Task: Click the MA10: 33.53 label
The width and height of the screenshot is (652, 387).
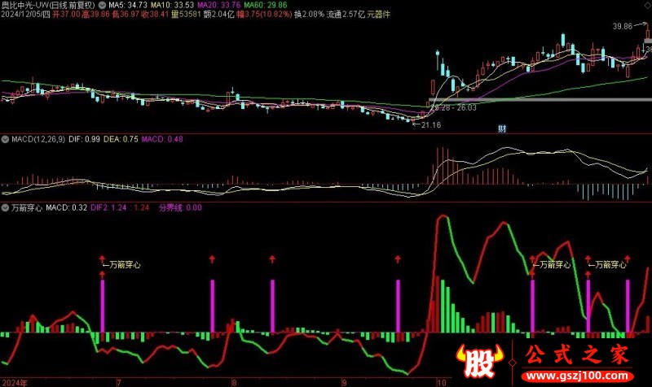Action: 172,5
